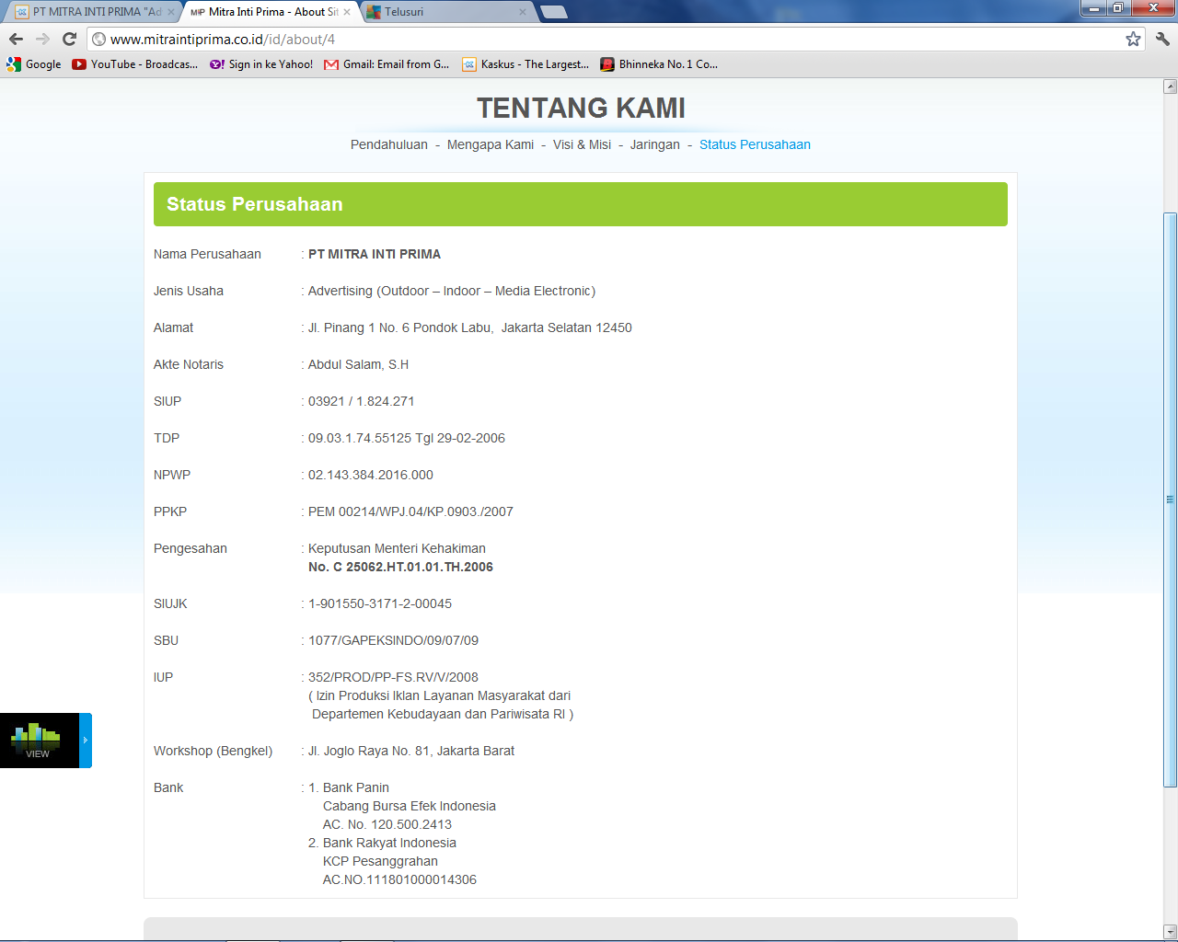Click the SIUP value 03921 / 1.824.271

[362, 401]
